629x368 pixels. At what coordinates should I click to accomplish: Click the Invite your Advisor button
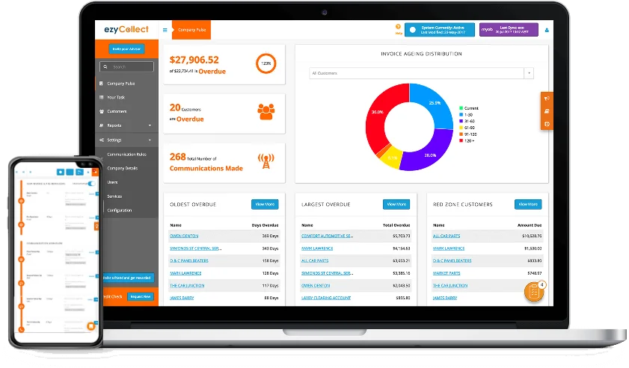click(126, 49)
